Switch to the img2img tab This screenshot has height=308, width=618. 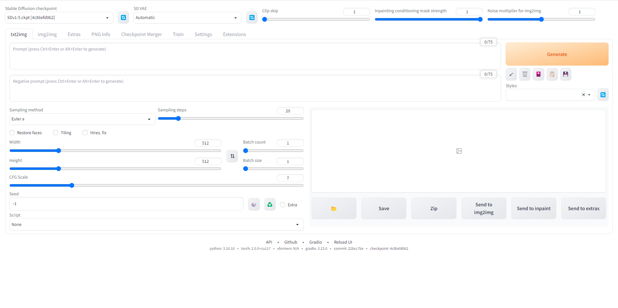[x=47, y=34]
